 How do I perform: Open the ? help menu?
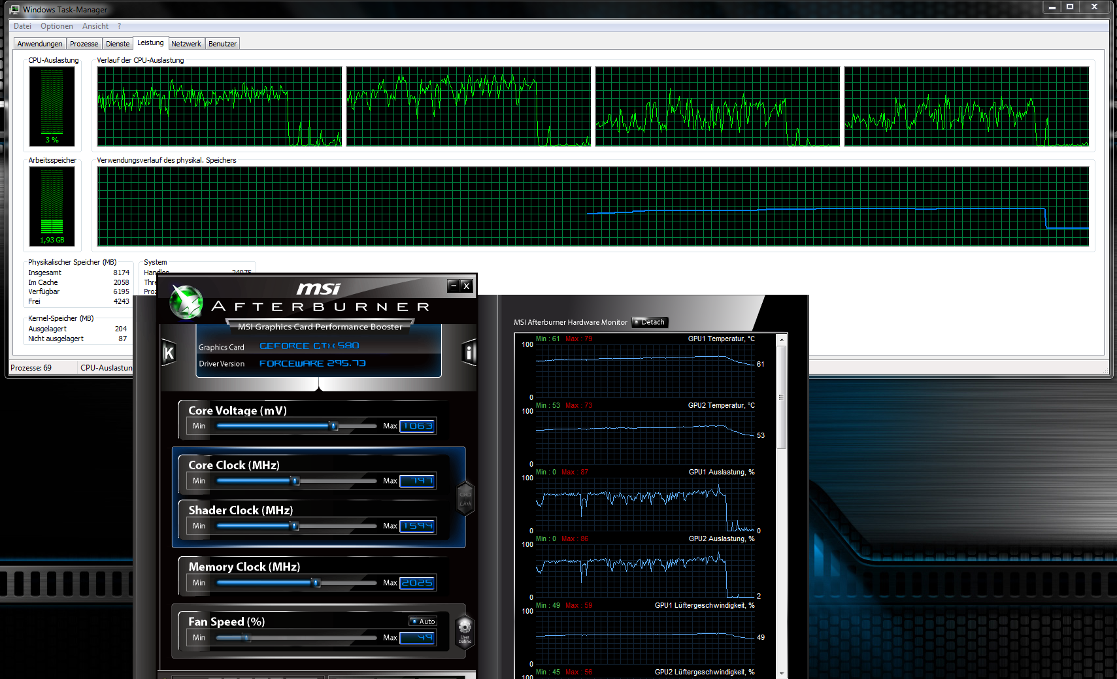[119, 26]
